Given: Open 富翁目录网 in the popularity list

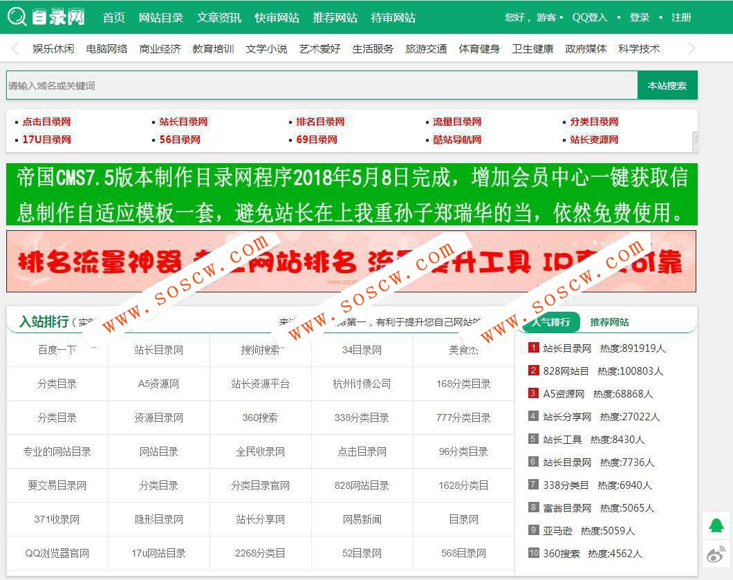Looking at the screenshot, I should 567,508.
